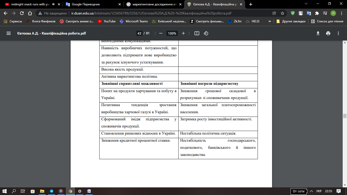Zoom out the PDF with minus icon
This screenshot has width=347, height=195.
pos(161,33)
